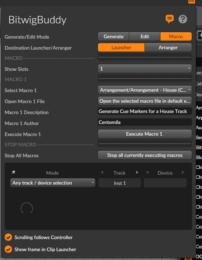
Task: Click the Generate/Edit Mode label
Action: (27, 37)
